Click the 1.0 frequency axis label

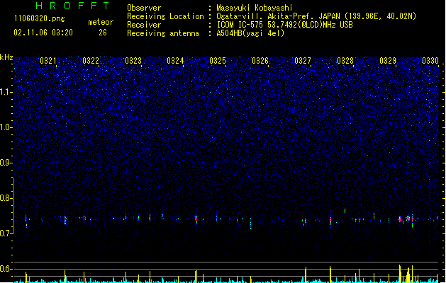point(6,127)
